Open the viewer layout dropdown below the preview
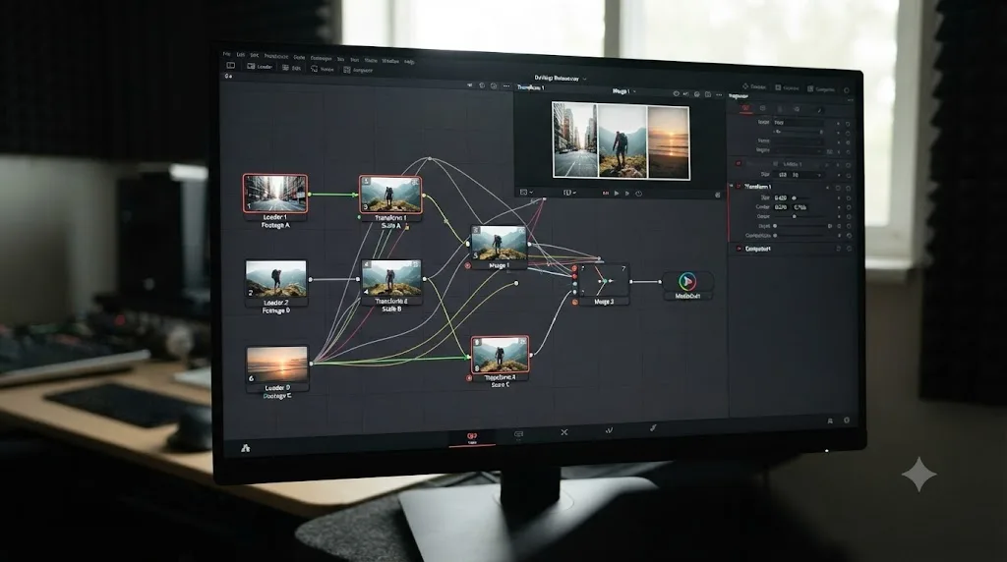 (526, 192)
